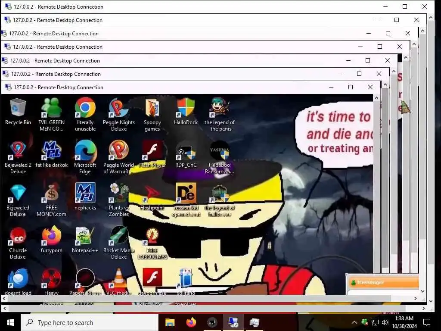The width and height of the screenshot is (441, 331).
Task: Select the Hildaboo Ransomwa... icon
Action: click(219, 158)
